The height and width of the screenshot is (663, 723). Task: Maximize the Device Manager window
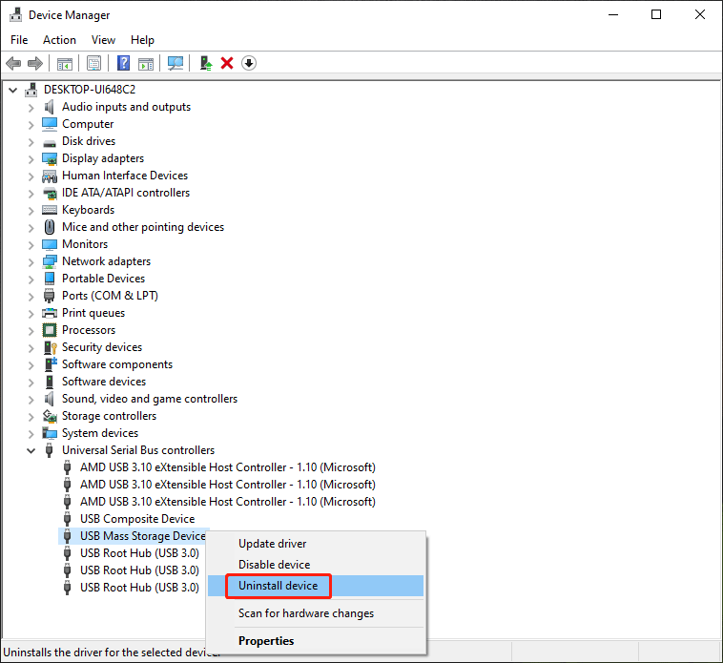coord(656,14)
